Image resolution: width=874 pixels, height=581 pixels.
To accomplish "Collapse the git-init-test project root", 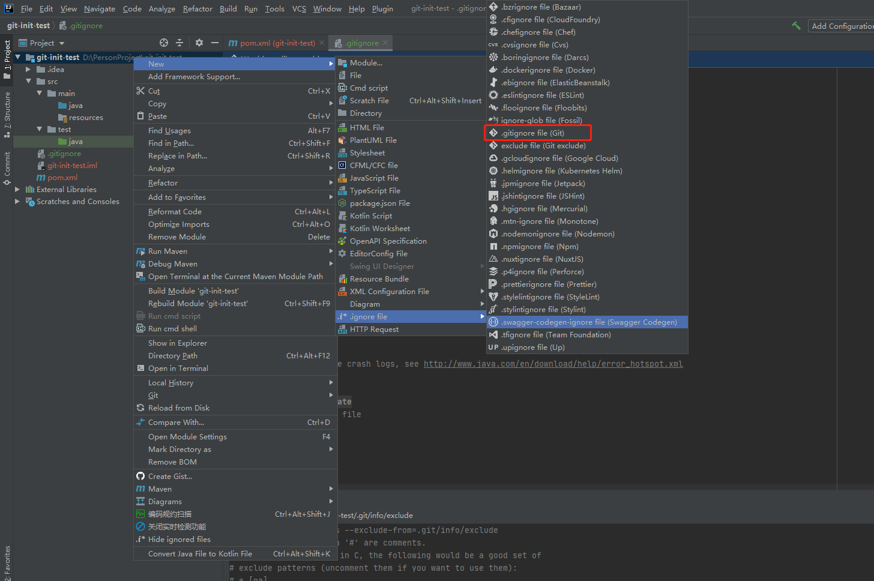I will click(18, 58).
